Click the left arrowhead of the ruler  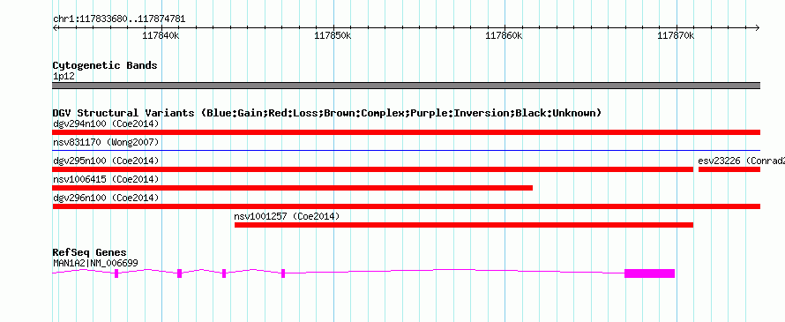point(55,27)
